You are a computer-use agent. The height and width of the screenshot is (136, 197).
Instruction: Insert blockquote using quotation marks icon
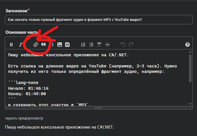(x=44, y=45)
